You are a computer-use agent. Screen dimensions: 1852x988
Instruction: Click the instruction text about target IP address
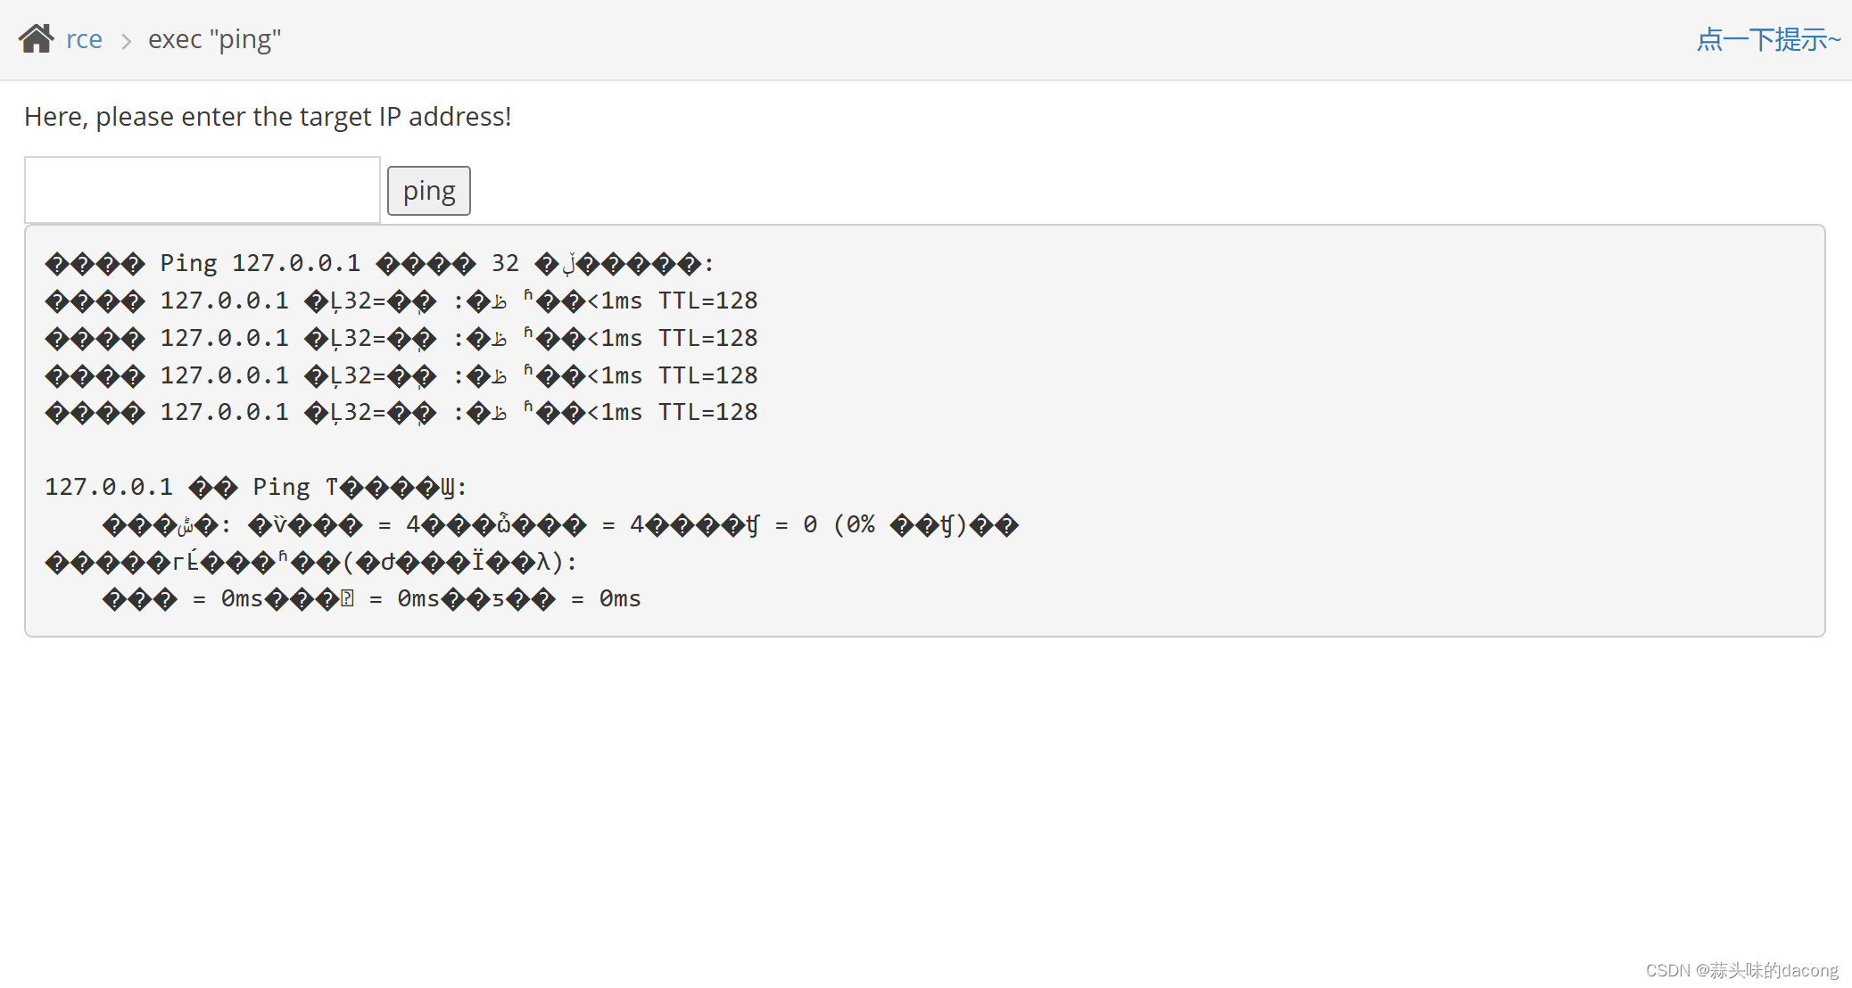tap(268, 117)
